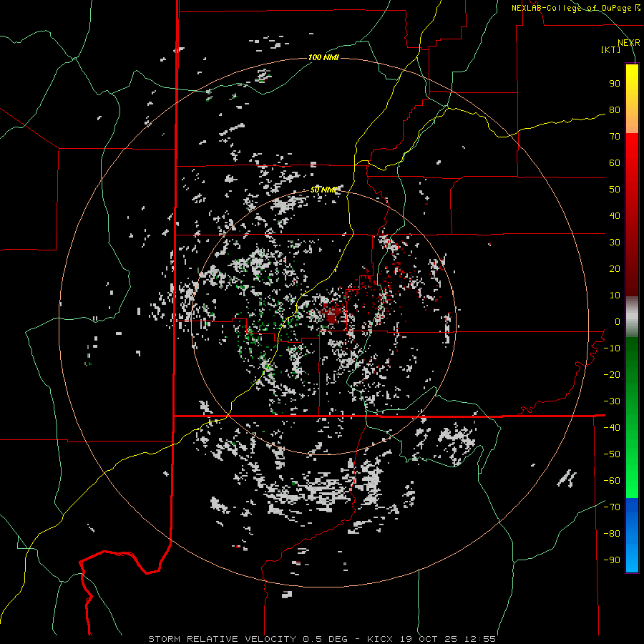
Task: Click the NEXLAB-College of DuPage watermark text
Action: coord(576,8)
